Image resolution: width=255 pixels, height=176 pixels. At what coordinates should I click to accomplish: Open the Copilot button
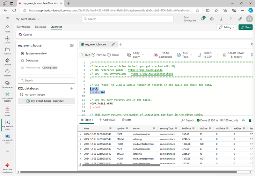tap(25, 34)
